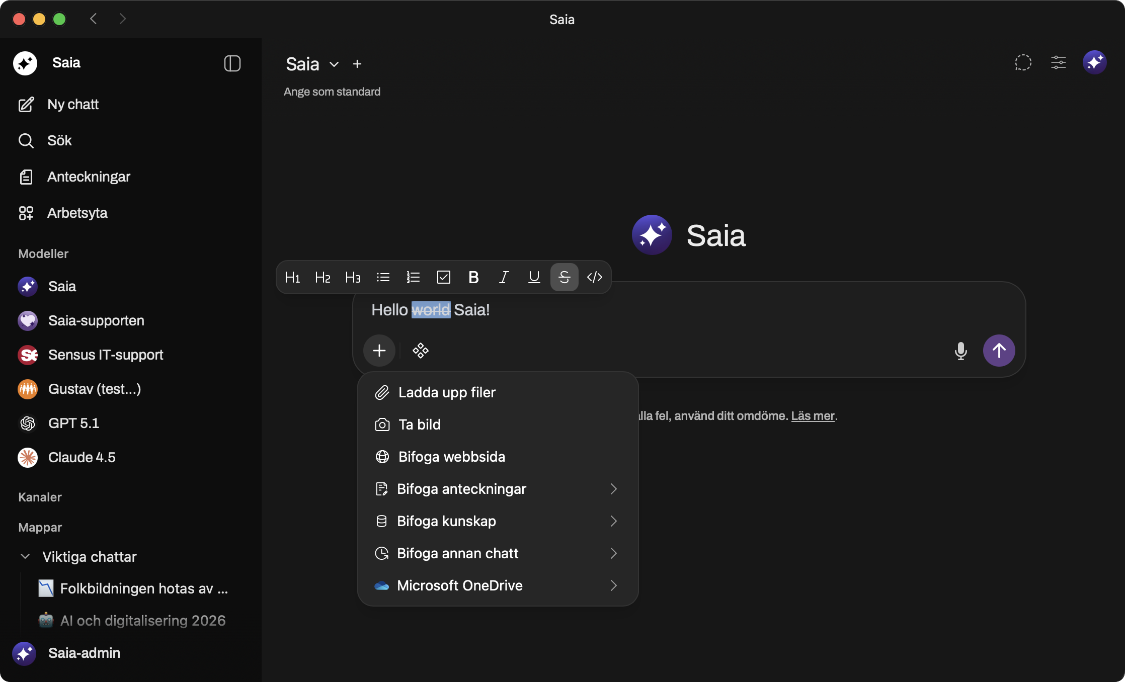
Task: Toggle strikethrough formatting off
Action: click(x=564, y=277)
